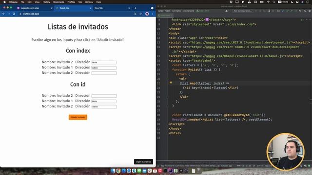Click the playground breadcrumb in the IDE
The image size is (312, 175).
[189, 11]
